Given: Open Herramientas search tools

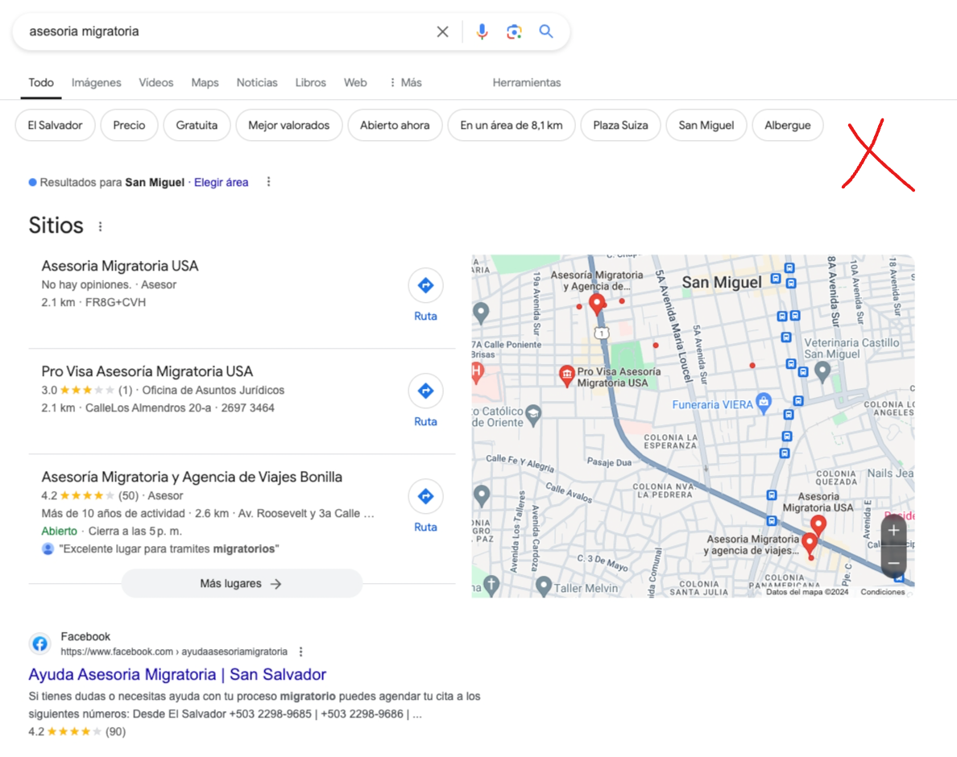Looking at the screenshot, I should [527, 82].
